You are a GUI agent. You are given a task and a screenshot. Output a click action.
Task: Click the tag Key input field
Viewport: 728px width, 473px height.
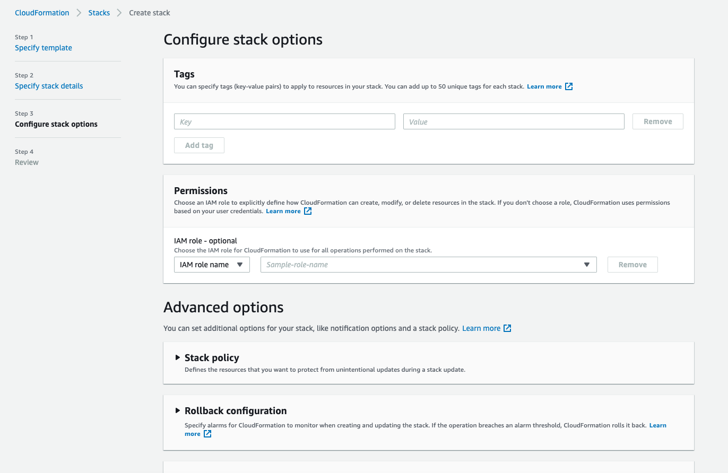pyautogui.click(x=284, y=121)
